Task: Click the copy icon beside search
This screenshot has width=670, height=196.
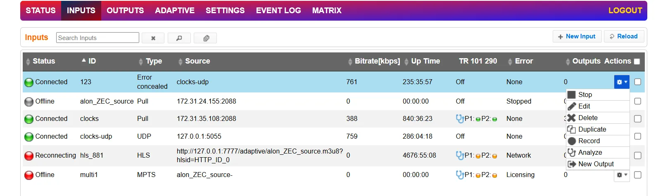Action: (206, 38)
